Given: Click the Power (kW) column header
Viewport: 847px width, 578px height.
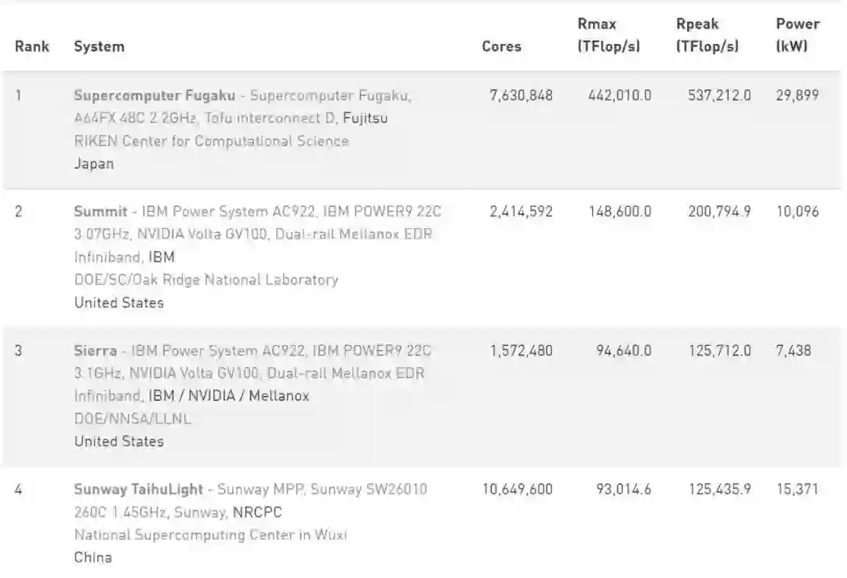Looking at the screenshot, I should click(x=798, y=35).
